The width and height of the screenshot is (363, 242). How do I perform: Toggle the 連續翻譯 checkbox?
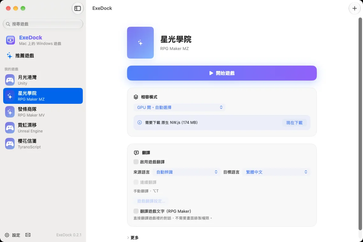pos(136,182)
